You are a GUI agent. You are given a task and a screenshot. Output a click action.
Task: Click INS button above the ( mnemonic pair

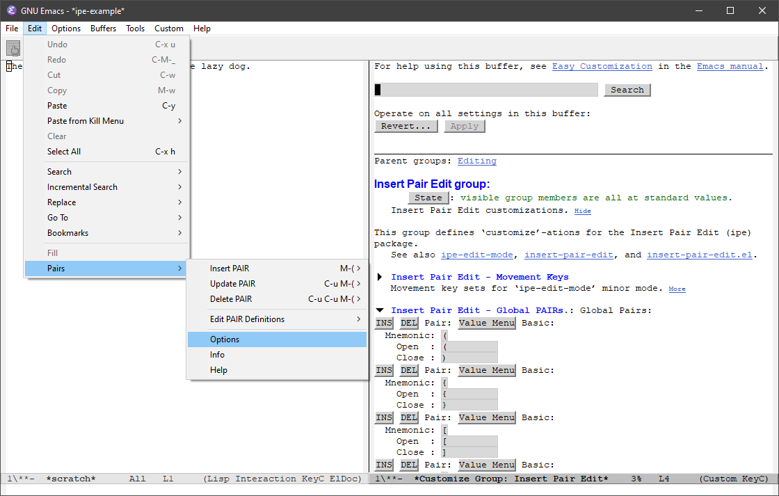pyautogui.click(x=384, y=323)
